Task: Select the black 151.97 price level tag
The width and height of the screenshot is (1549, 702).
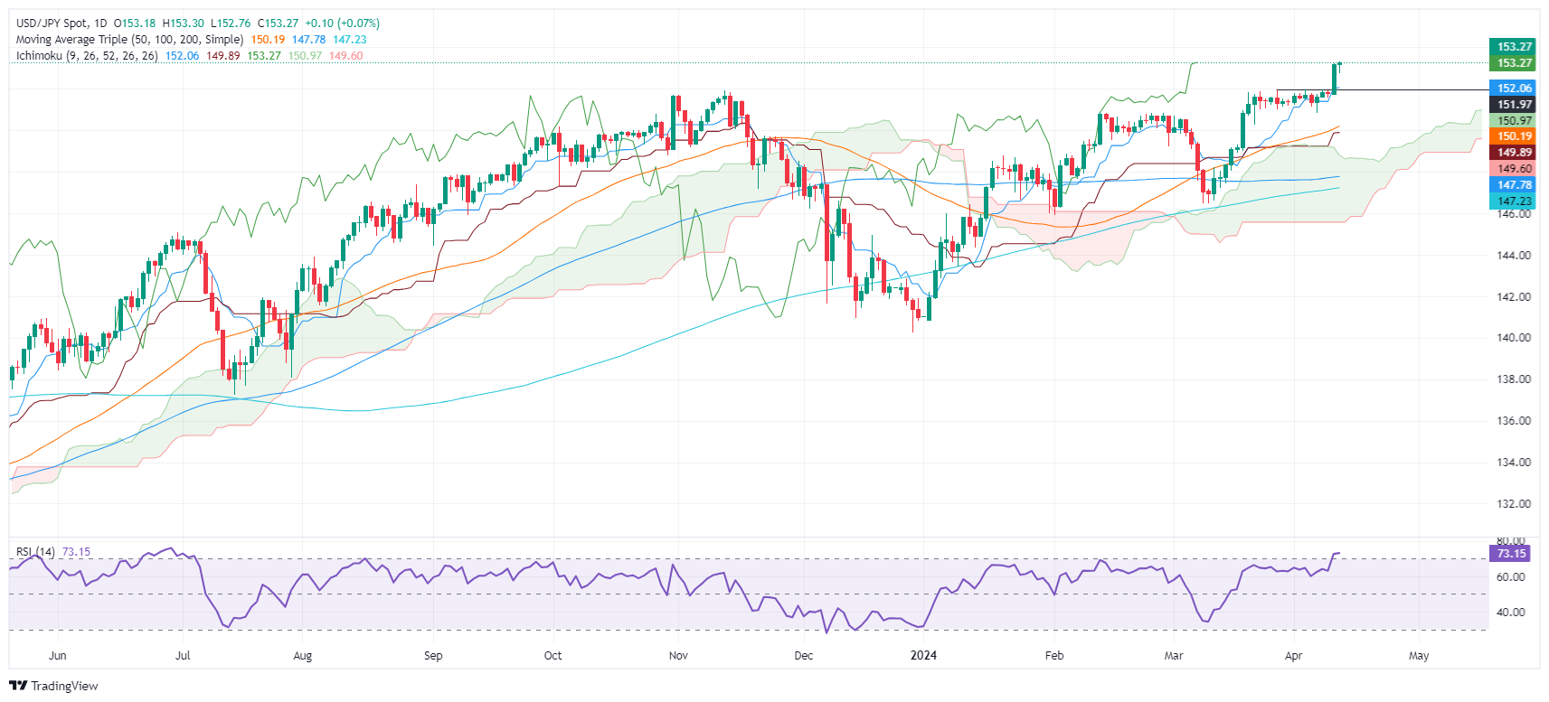Action: click(x=1514, y=105)
